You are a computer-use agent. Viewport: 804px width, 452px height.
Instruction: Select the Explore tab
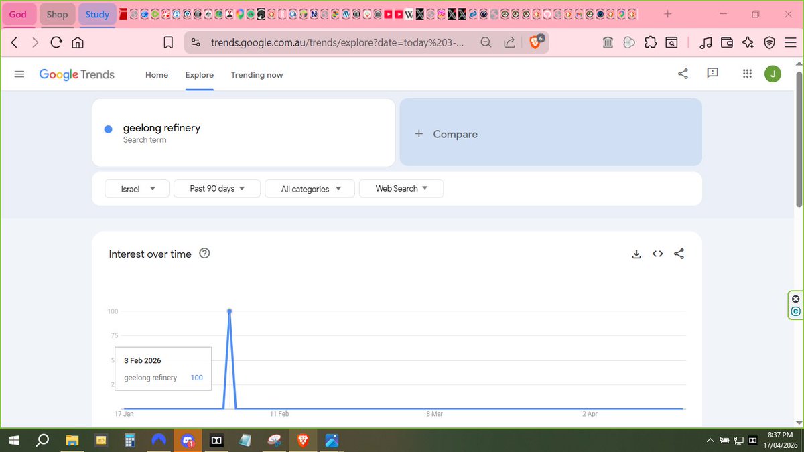coord(200,75)
